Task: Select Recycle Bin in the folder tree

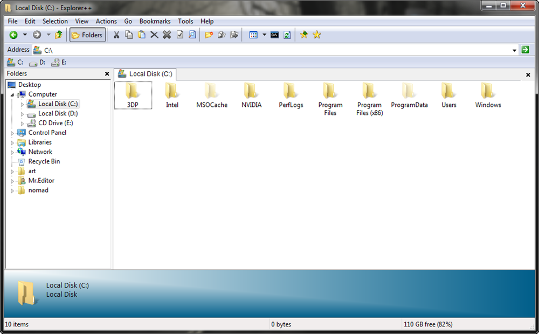Action: coord(44,161)
